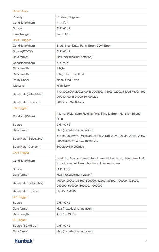Select the 'Positive, Negative' value cell
This screenshot has height=252, width=159.
pyautogui.click(x=68, y=17)
